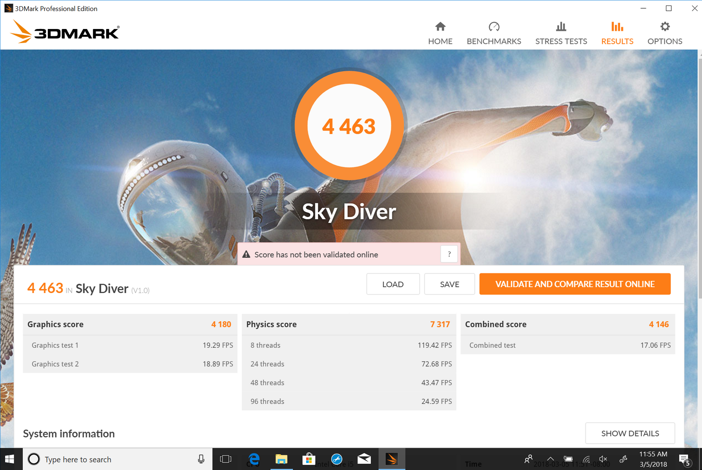The image size is (702, 470).
Task: Select the 8 threads row
Action: [349, 345]
